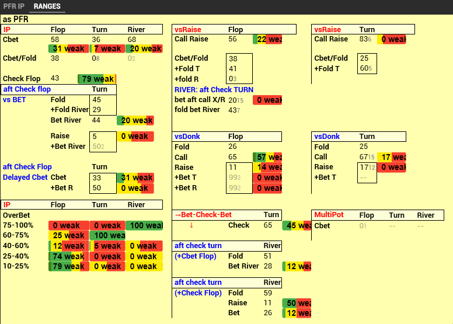The height and width of the screenshot is (324, 453).
Task: Select the 17 weak bar in vsDonk Turn
Action: pos(392,157)
